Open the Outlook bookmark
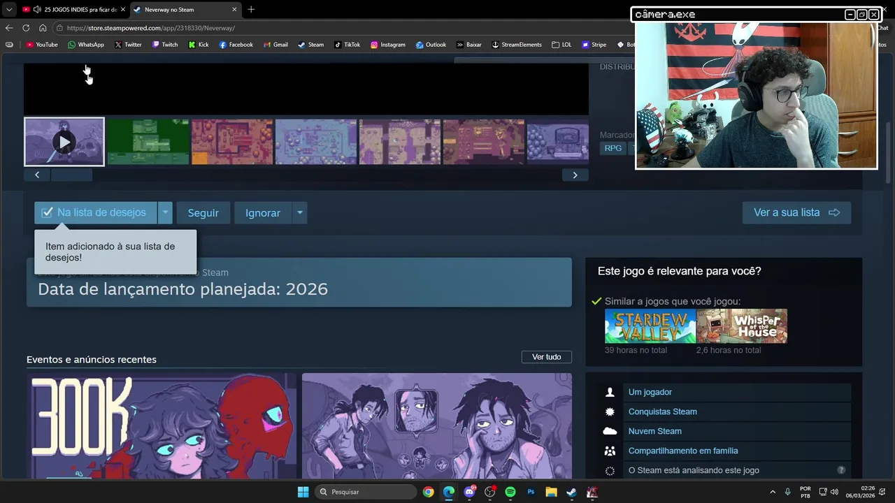This screenshot has height=503, width=895. (x=431, y=45)
